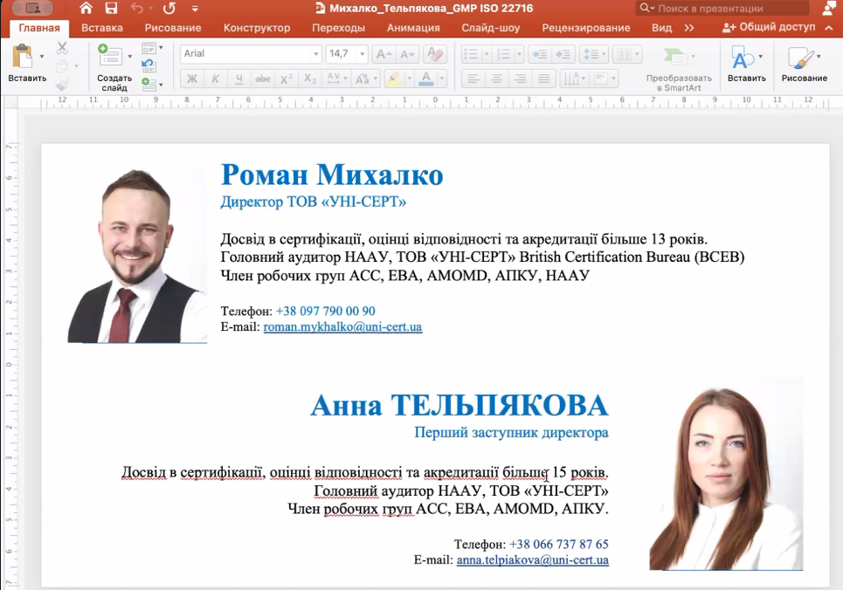This screenshot has width=843, height=590.
Task: Click the Cut scissors icon
Action: (62, 48)
